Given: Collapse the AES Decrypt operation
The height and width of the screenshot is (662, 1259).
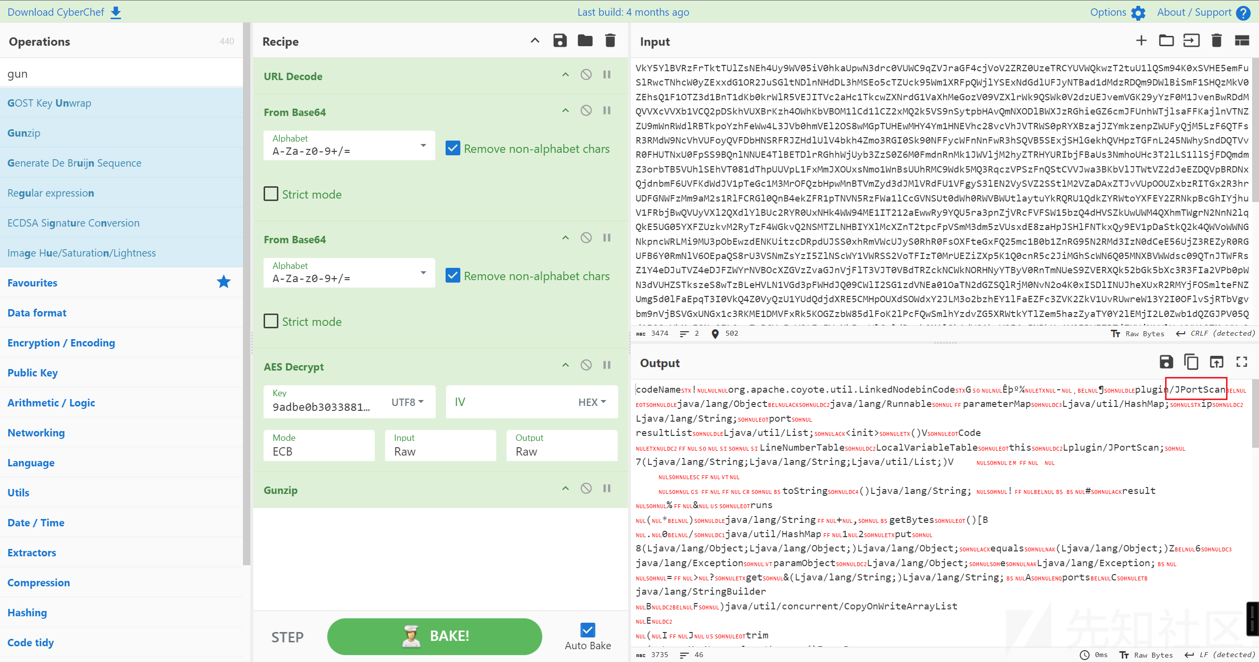Looking at the screenshot, I should (566, 365).
